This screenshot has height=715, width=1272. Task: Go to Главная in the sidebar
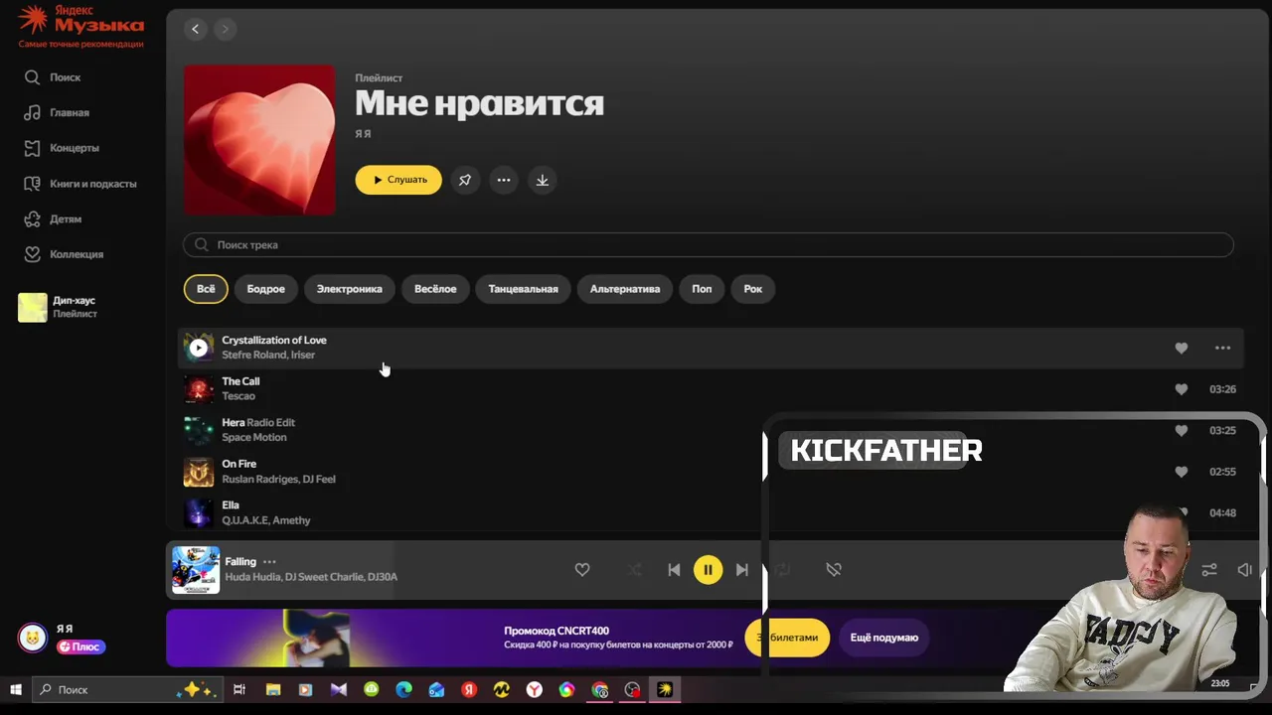tap(57, 112)
